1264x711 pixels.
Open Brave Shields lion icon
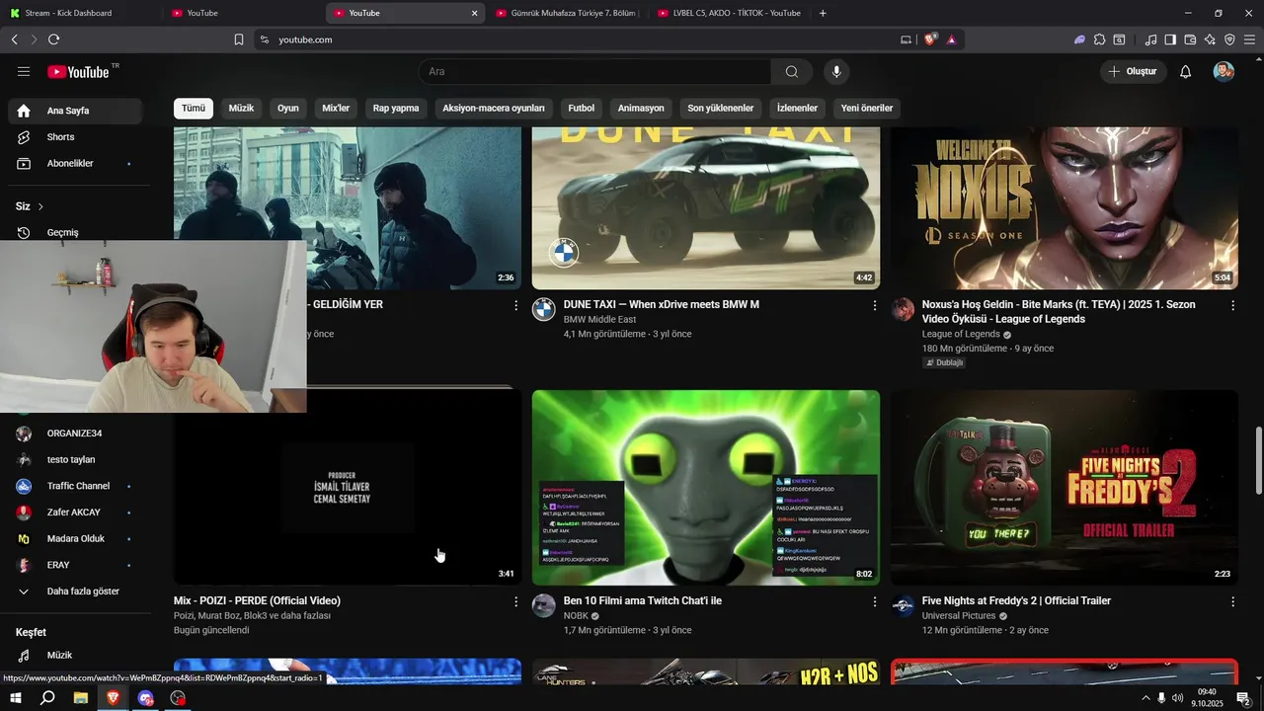point(930,39)
